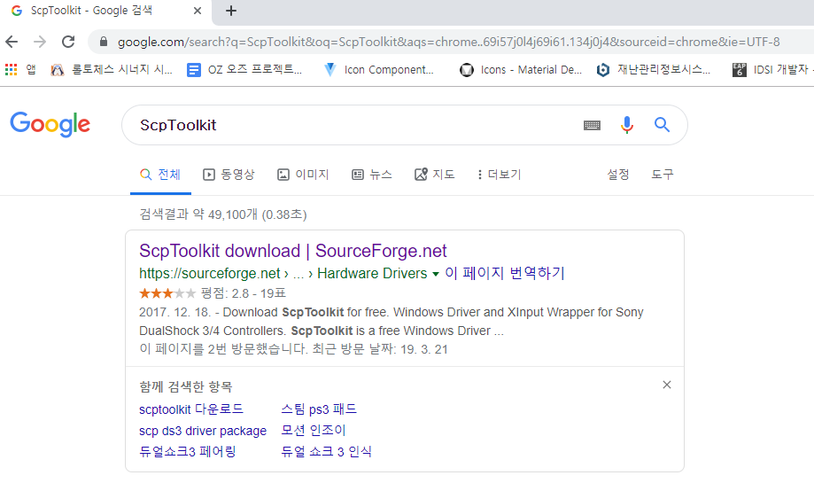The image size is (814, 483).
Task: Select the 전체 results tab
Action: [160, 175]
